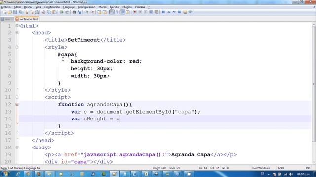
Task: Click 'Agranda Capa' link text in line 19
Action: (x=191, y=155)
